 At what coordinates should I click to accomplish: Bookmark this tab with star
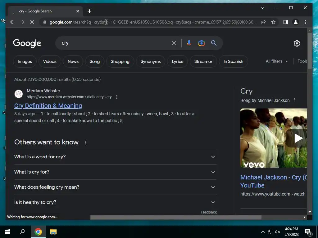coord(273,22)
